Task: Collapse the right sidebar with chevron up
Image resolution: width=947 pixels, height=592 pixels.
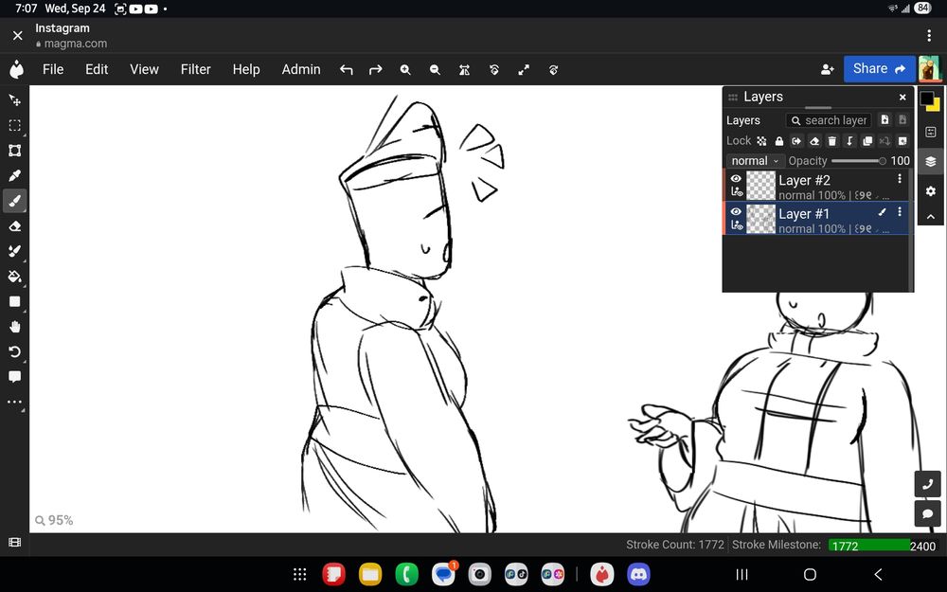Action: (930, 217)
